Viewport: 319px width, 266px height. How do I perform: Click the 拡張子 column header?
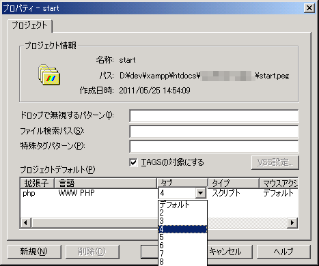point(37,183)
